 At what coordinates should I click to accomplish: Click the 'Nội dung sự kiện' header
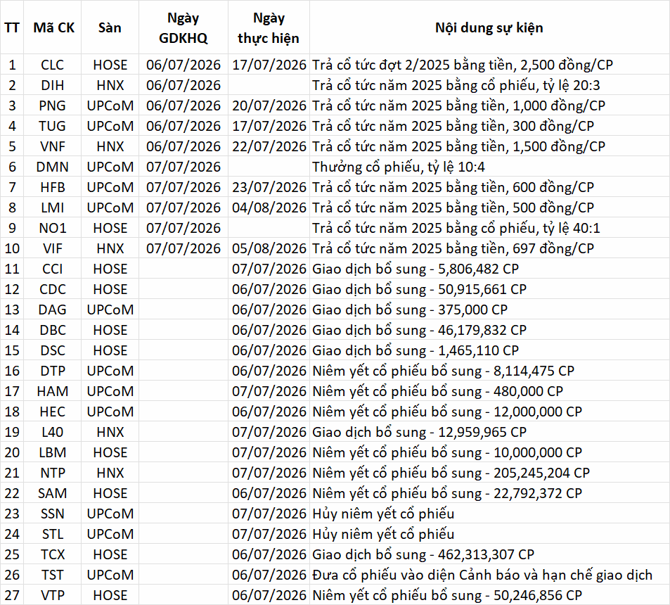489,28
